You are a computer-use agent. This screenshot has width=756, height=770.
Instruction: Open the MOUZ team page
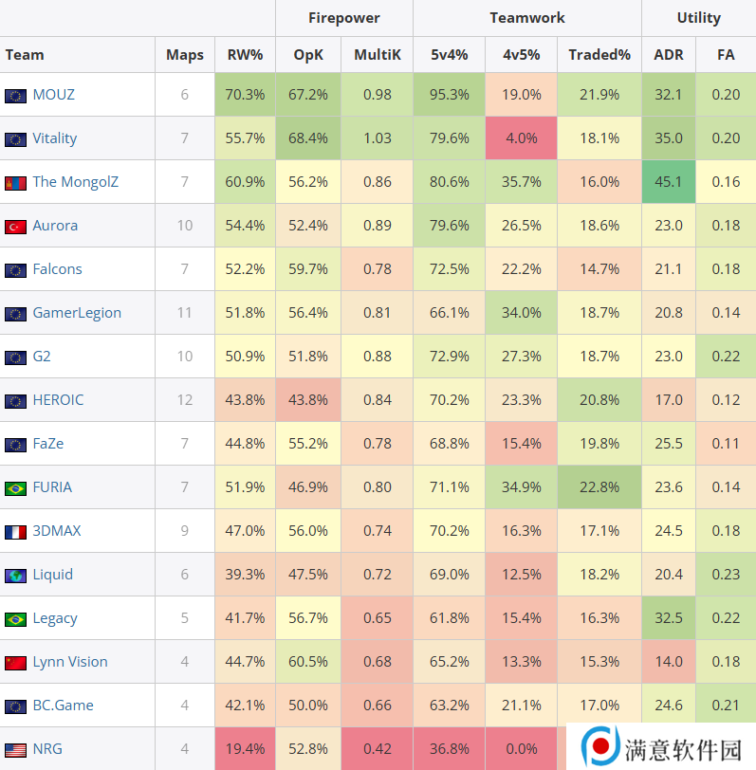tap(53, 94)
